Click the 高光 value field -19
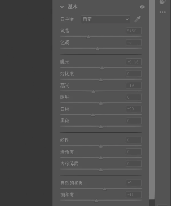 134,85
